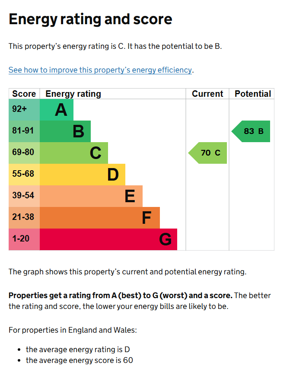Click the Potential column header
The image size is (293, 372).
(x=253, y=94)
